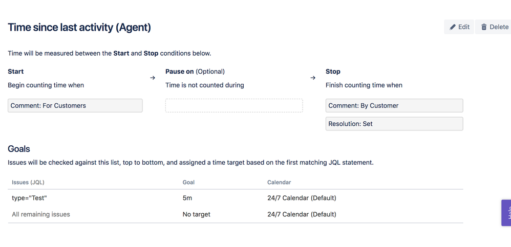Click 'All remaining issues' row

[41, 214]
